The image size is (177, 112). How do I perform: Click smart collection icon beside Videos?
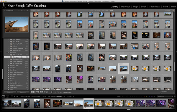point(11,46)
